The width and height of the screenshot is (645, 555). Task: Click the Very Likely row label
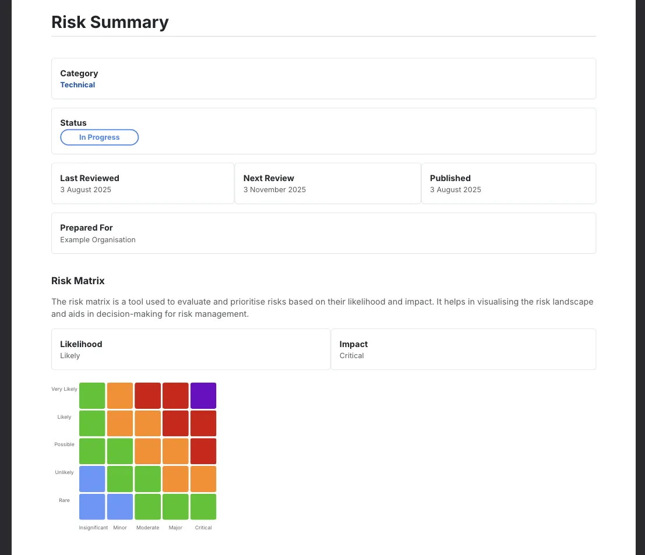64,388
